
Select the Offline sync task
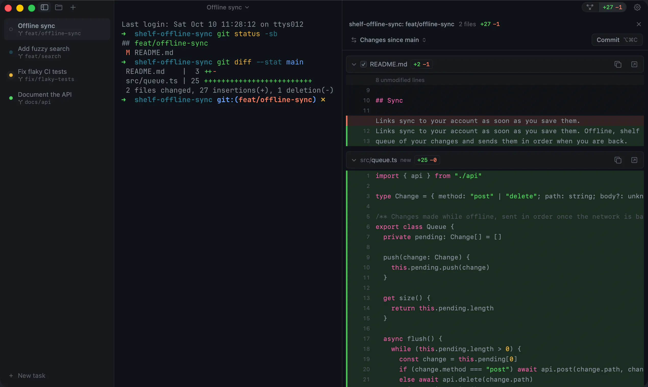[57, 29]
